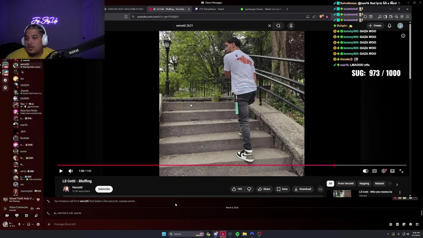Open YouTube account avatar menu
The height and width of the screenshot is (238, 423).
coord(400,25)
